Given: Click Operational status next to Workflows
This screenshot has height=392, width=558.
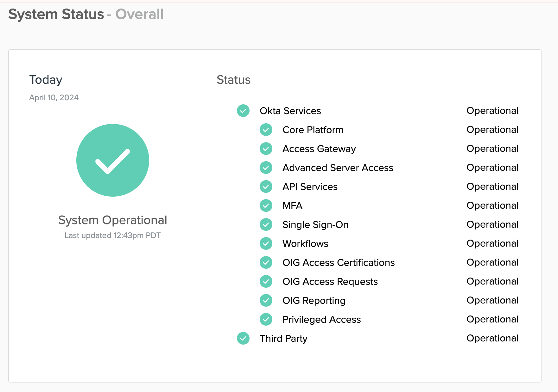Looking at the screenshot, I should pos(492,244).
